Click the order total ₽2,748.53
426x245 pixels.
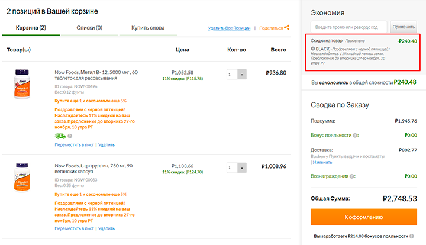(399, 199)
